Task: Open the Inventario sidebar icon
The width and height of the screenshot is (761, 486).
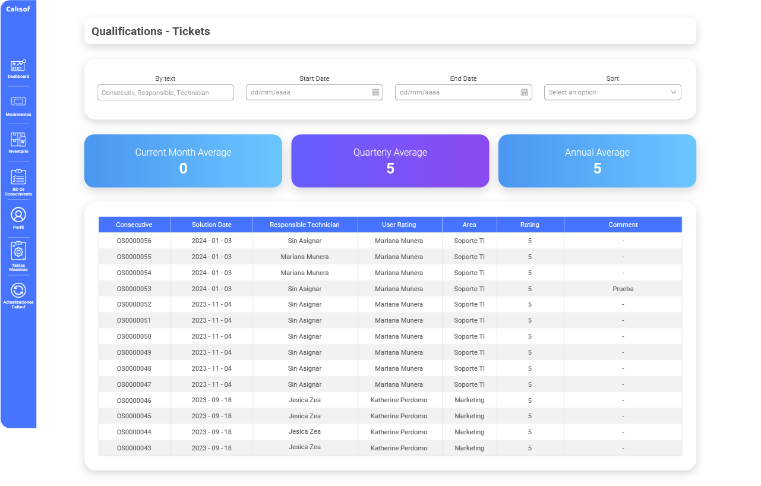Action: [x=18, y=140]
